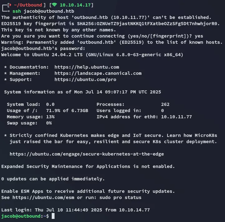Viewport: 225px width, 222px height.
Task: Open the landscape.canonical.com management link
Action: point(98,73)
